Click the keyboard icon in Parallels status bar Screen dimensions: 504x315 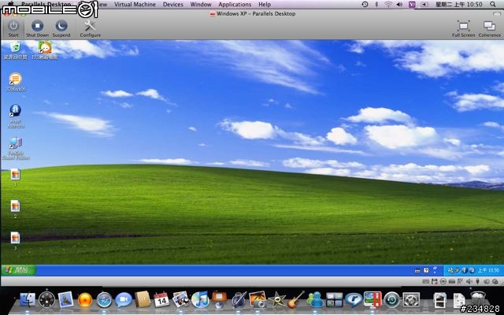425,282
